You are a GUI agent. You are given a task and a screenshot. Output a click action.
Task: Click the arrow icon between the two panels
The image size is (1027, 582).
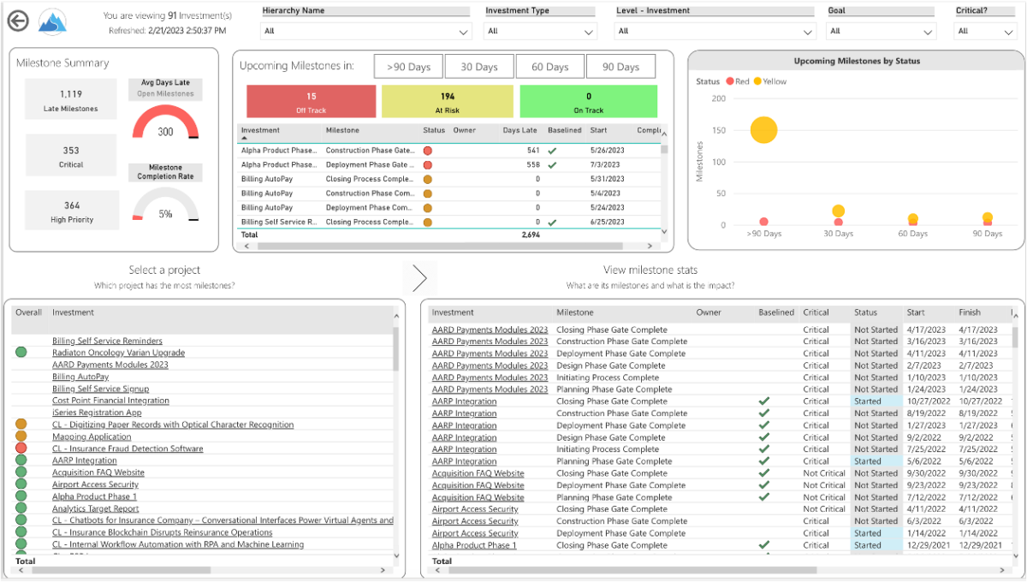pos(419,276)
